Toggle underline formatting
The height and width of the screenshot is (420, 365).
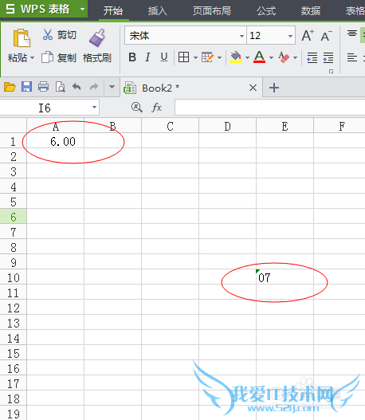click(x=164, y=57)
